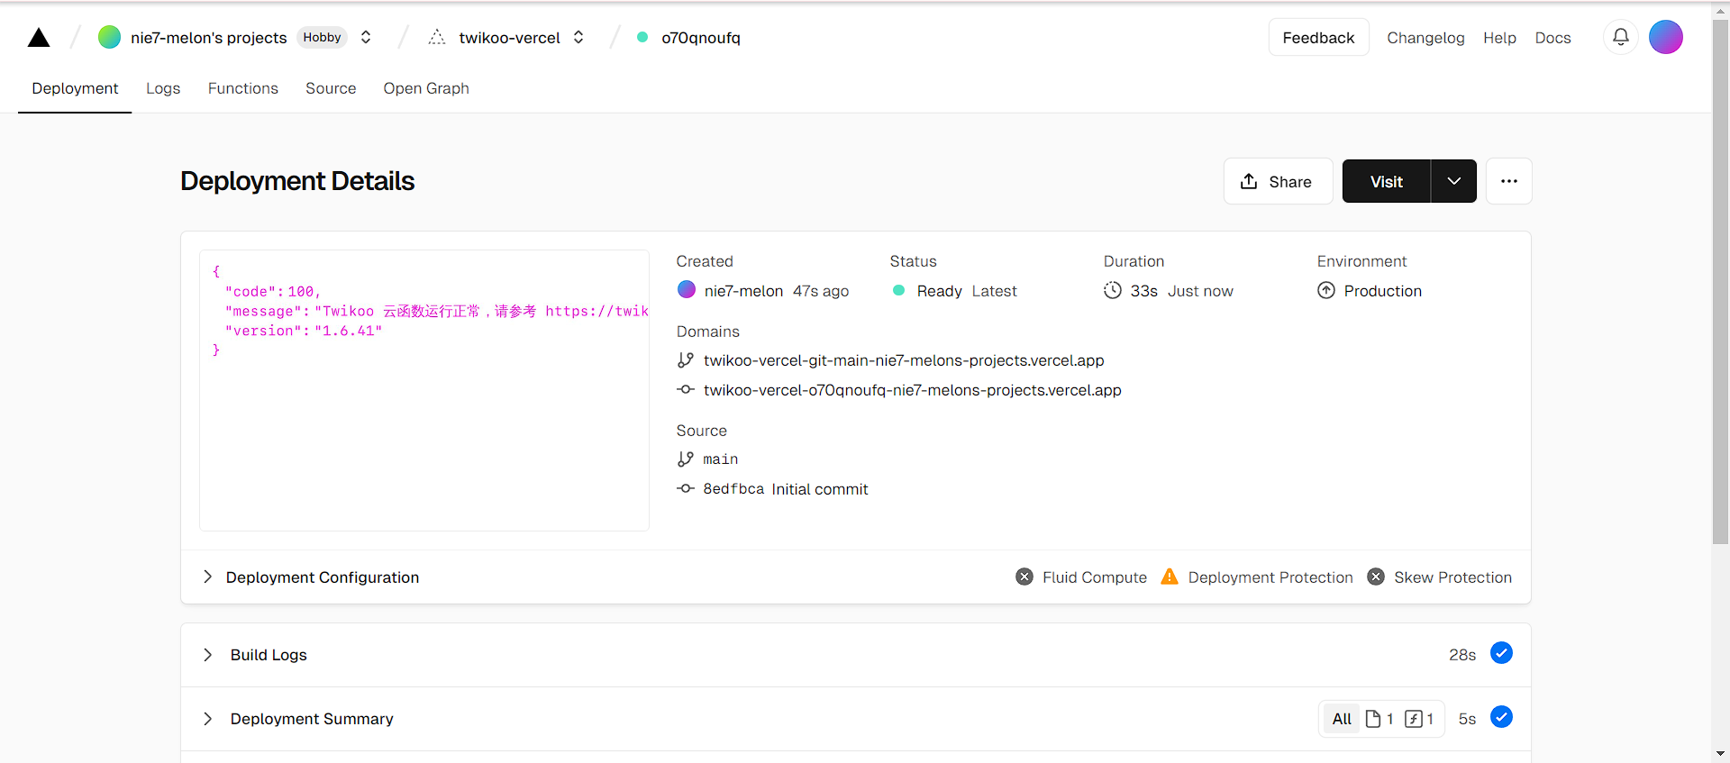Click the Share button

pos(1278,181)
